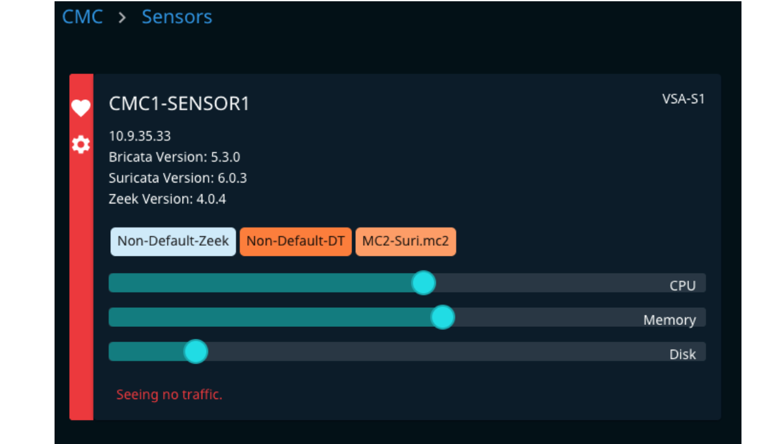Open sensor settings via gear icon
Image resolution: width=777 pixels, height=444 pixels.
click(x=81, y=145)
